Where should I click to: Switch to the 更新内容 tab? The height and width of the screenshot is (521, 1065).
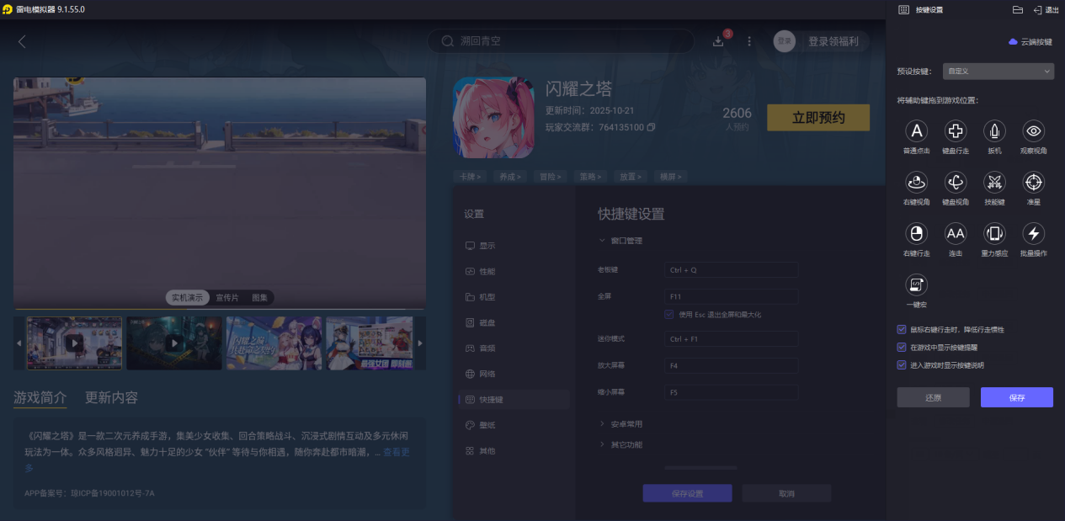coord(111,397)
